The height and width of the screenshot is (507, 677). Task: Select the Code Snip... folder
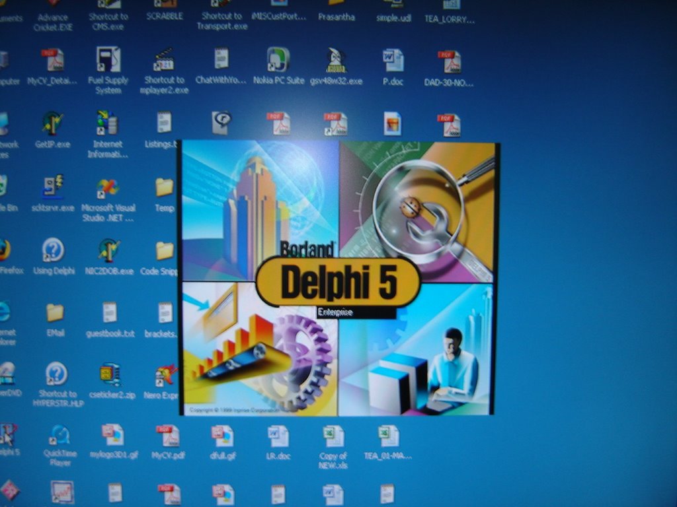click(x=165, y=251)
